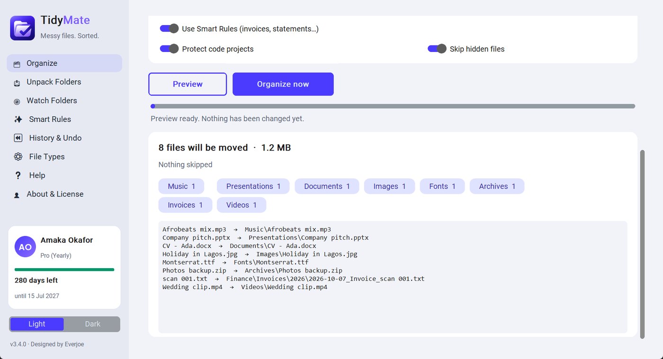Image resolution: width=663 pixels, height=359 pixels.
Task: Click the Amaka Okafor account name
Action: click(x=67, y=240)
